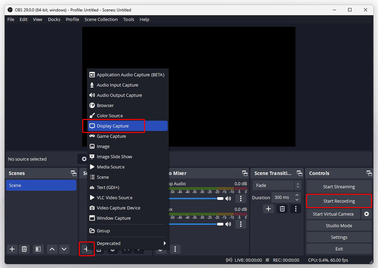
Task: Click Start Virtual Camera button
Action: coord(333,214)
